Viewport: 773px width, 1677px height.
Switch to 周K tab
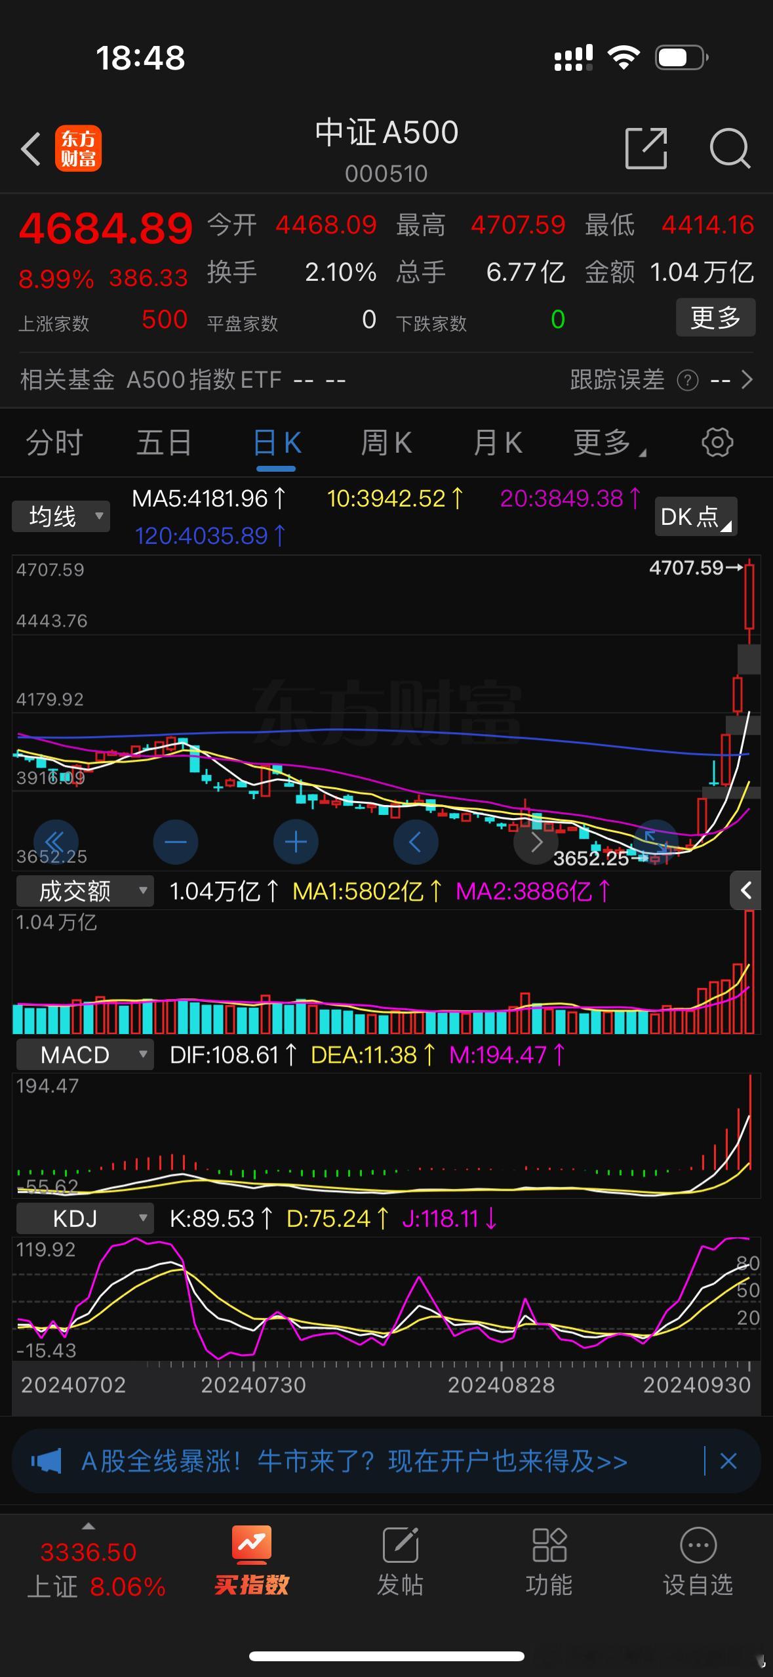pyautogui.click(x=386, y=442)
